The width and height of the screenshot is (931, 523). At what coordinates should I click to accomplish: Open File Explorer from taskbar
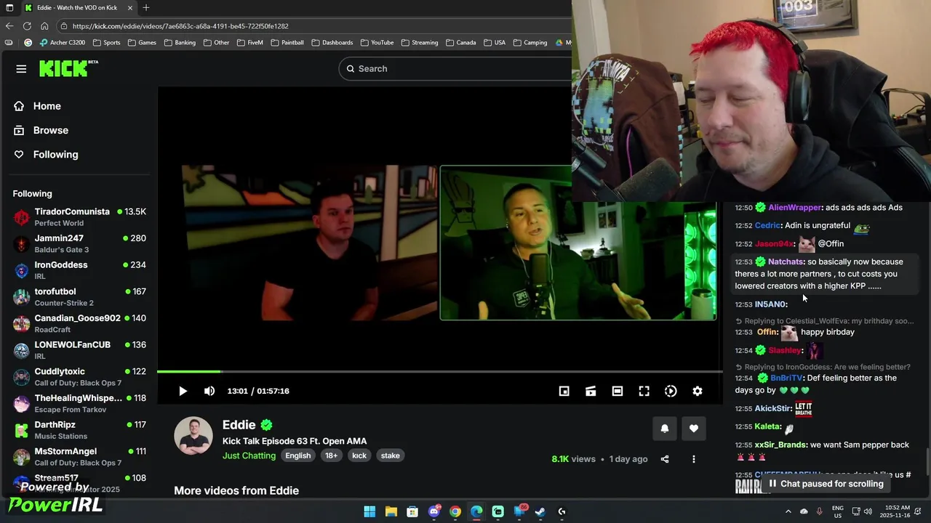391,511
